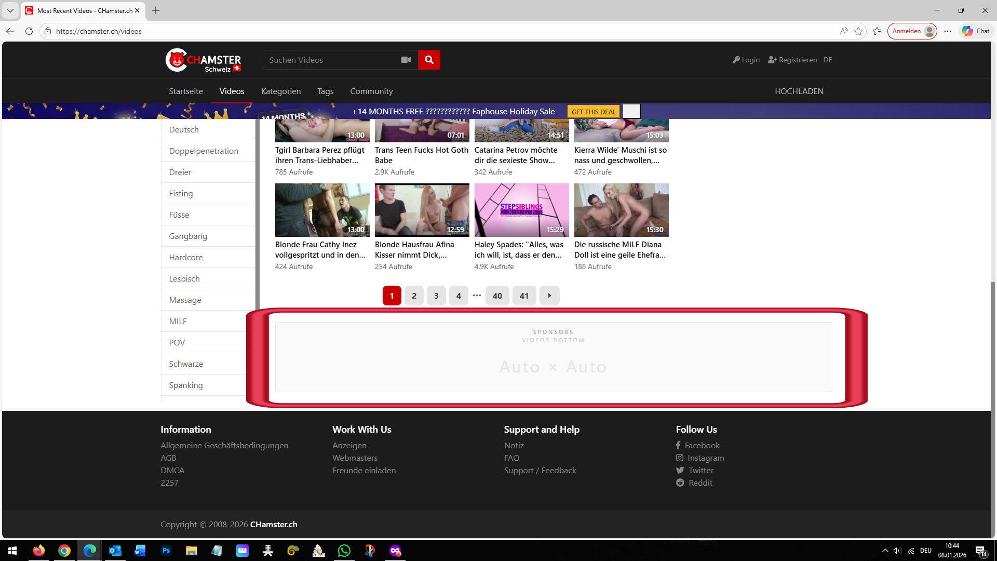Click the CHamster Schweiz logo
The width and height of the screenshot is (997, 561).
(204, 61)
